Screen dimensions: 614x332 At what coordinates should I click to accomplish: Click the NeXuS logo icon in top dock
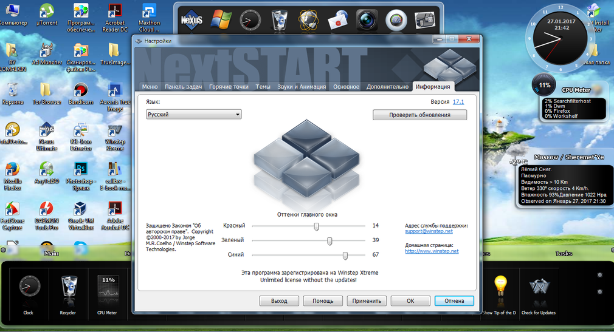[x=191, y=20]
